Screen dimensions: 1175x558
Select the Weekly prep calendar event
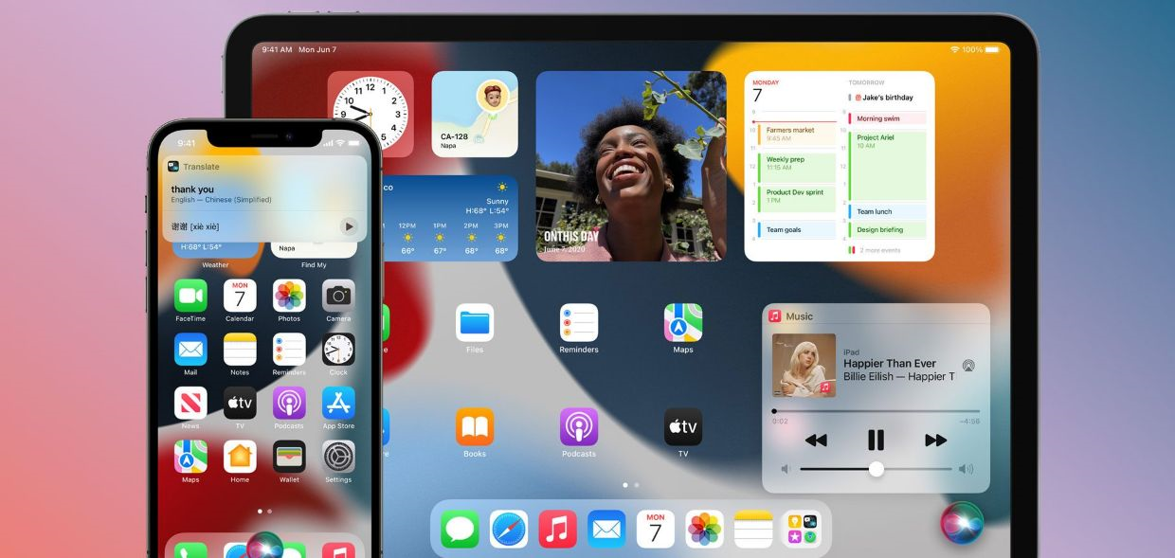(797, 167)
